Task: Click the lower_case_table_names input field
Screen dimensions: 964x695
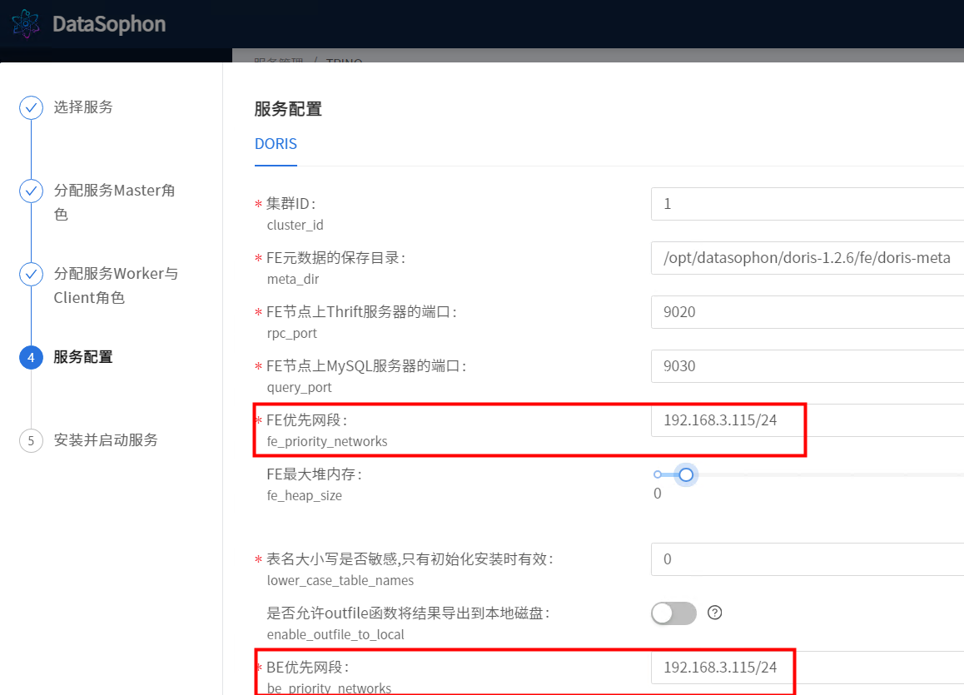Action: pos(807,559)
